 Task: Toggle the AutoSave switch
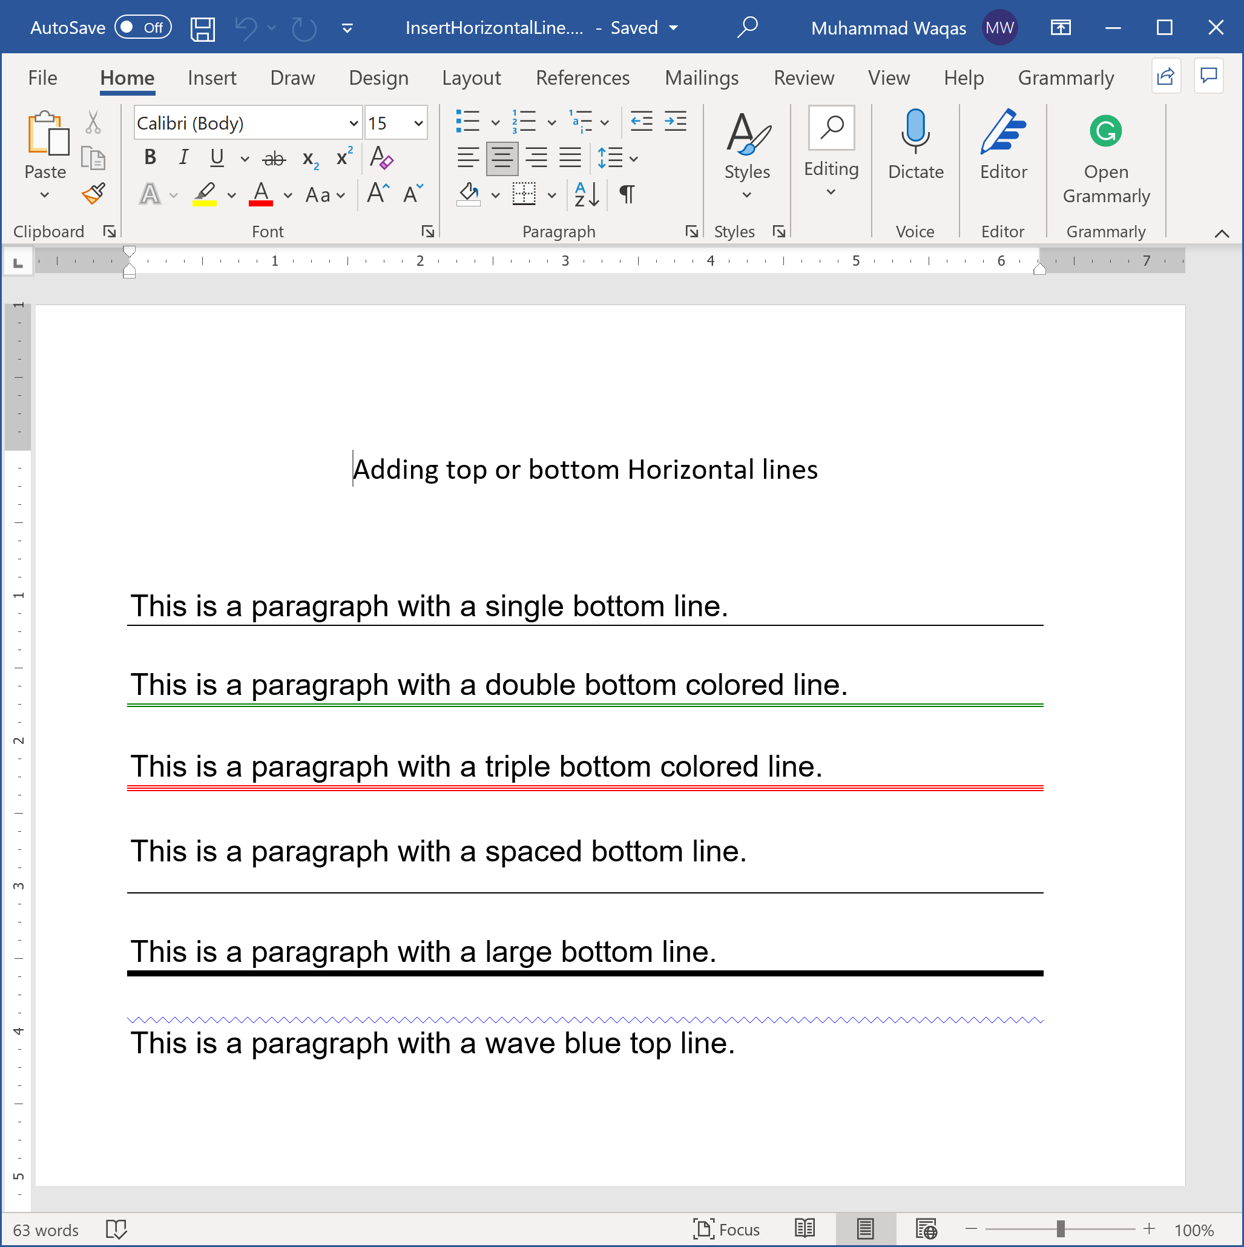tap(143, 27)
